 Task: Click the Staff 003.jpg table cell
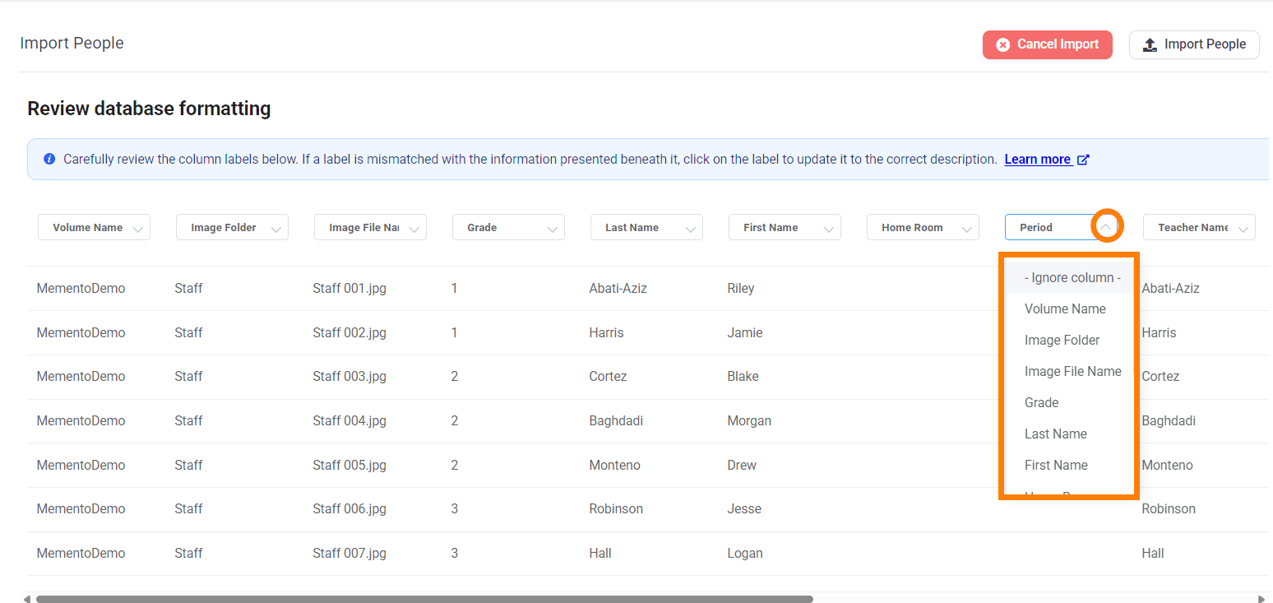(349, 377)
